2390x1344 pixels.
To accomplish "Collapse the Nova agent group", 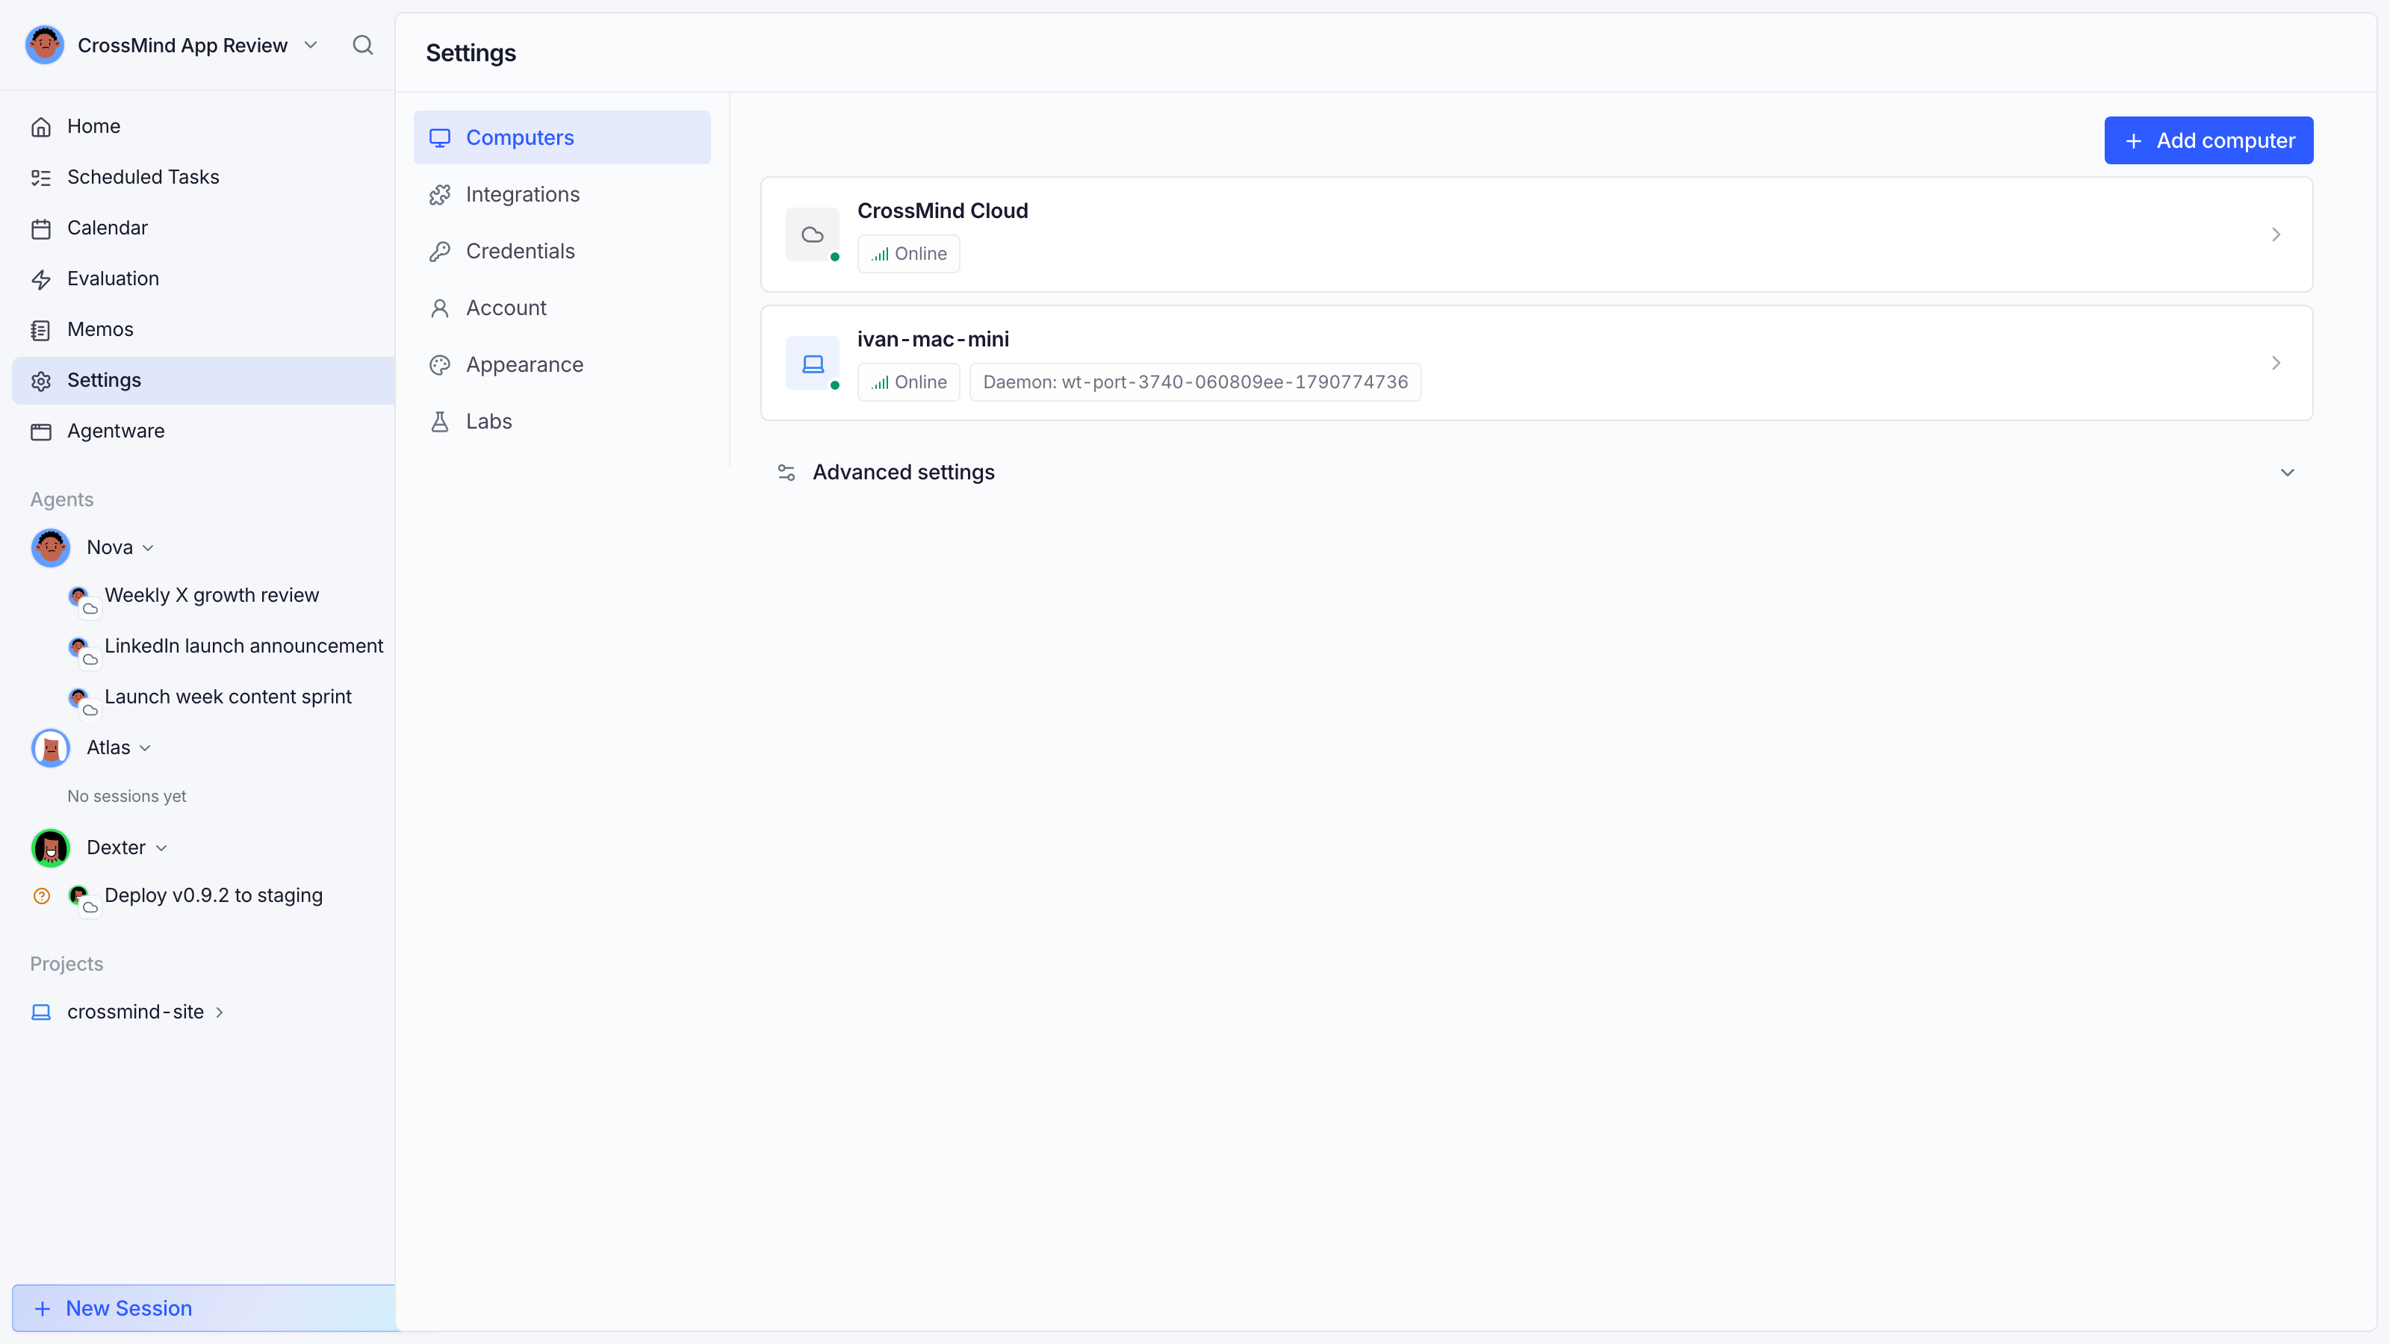I will point(148,548).
